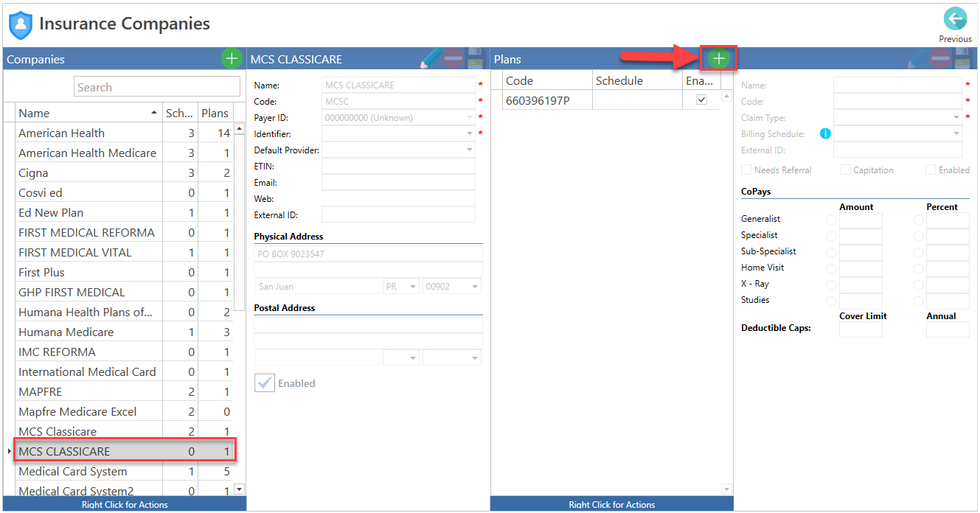Select Studies Percent radio button

point(918,301)
